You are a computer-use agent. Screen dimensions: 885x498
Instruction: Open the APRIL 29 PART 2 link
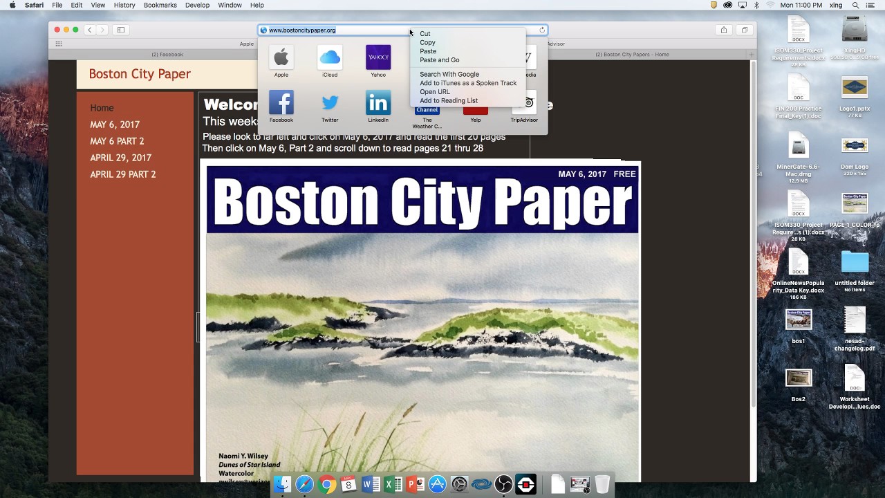[x=123, y=174]
